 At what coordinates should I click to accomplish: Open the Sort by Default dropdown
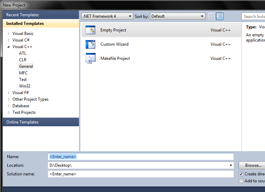point(178,16)
